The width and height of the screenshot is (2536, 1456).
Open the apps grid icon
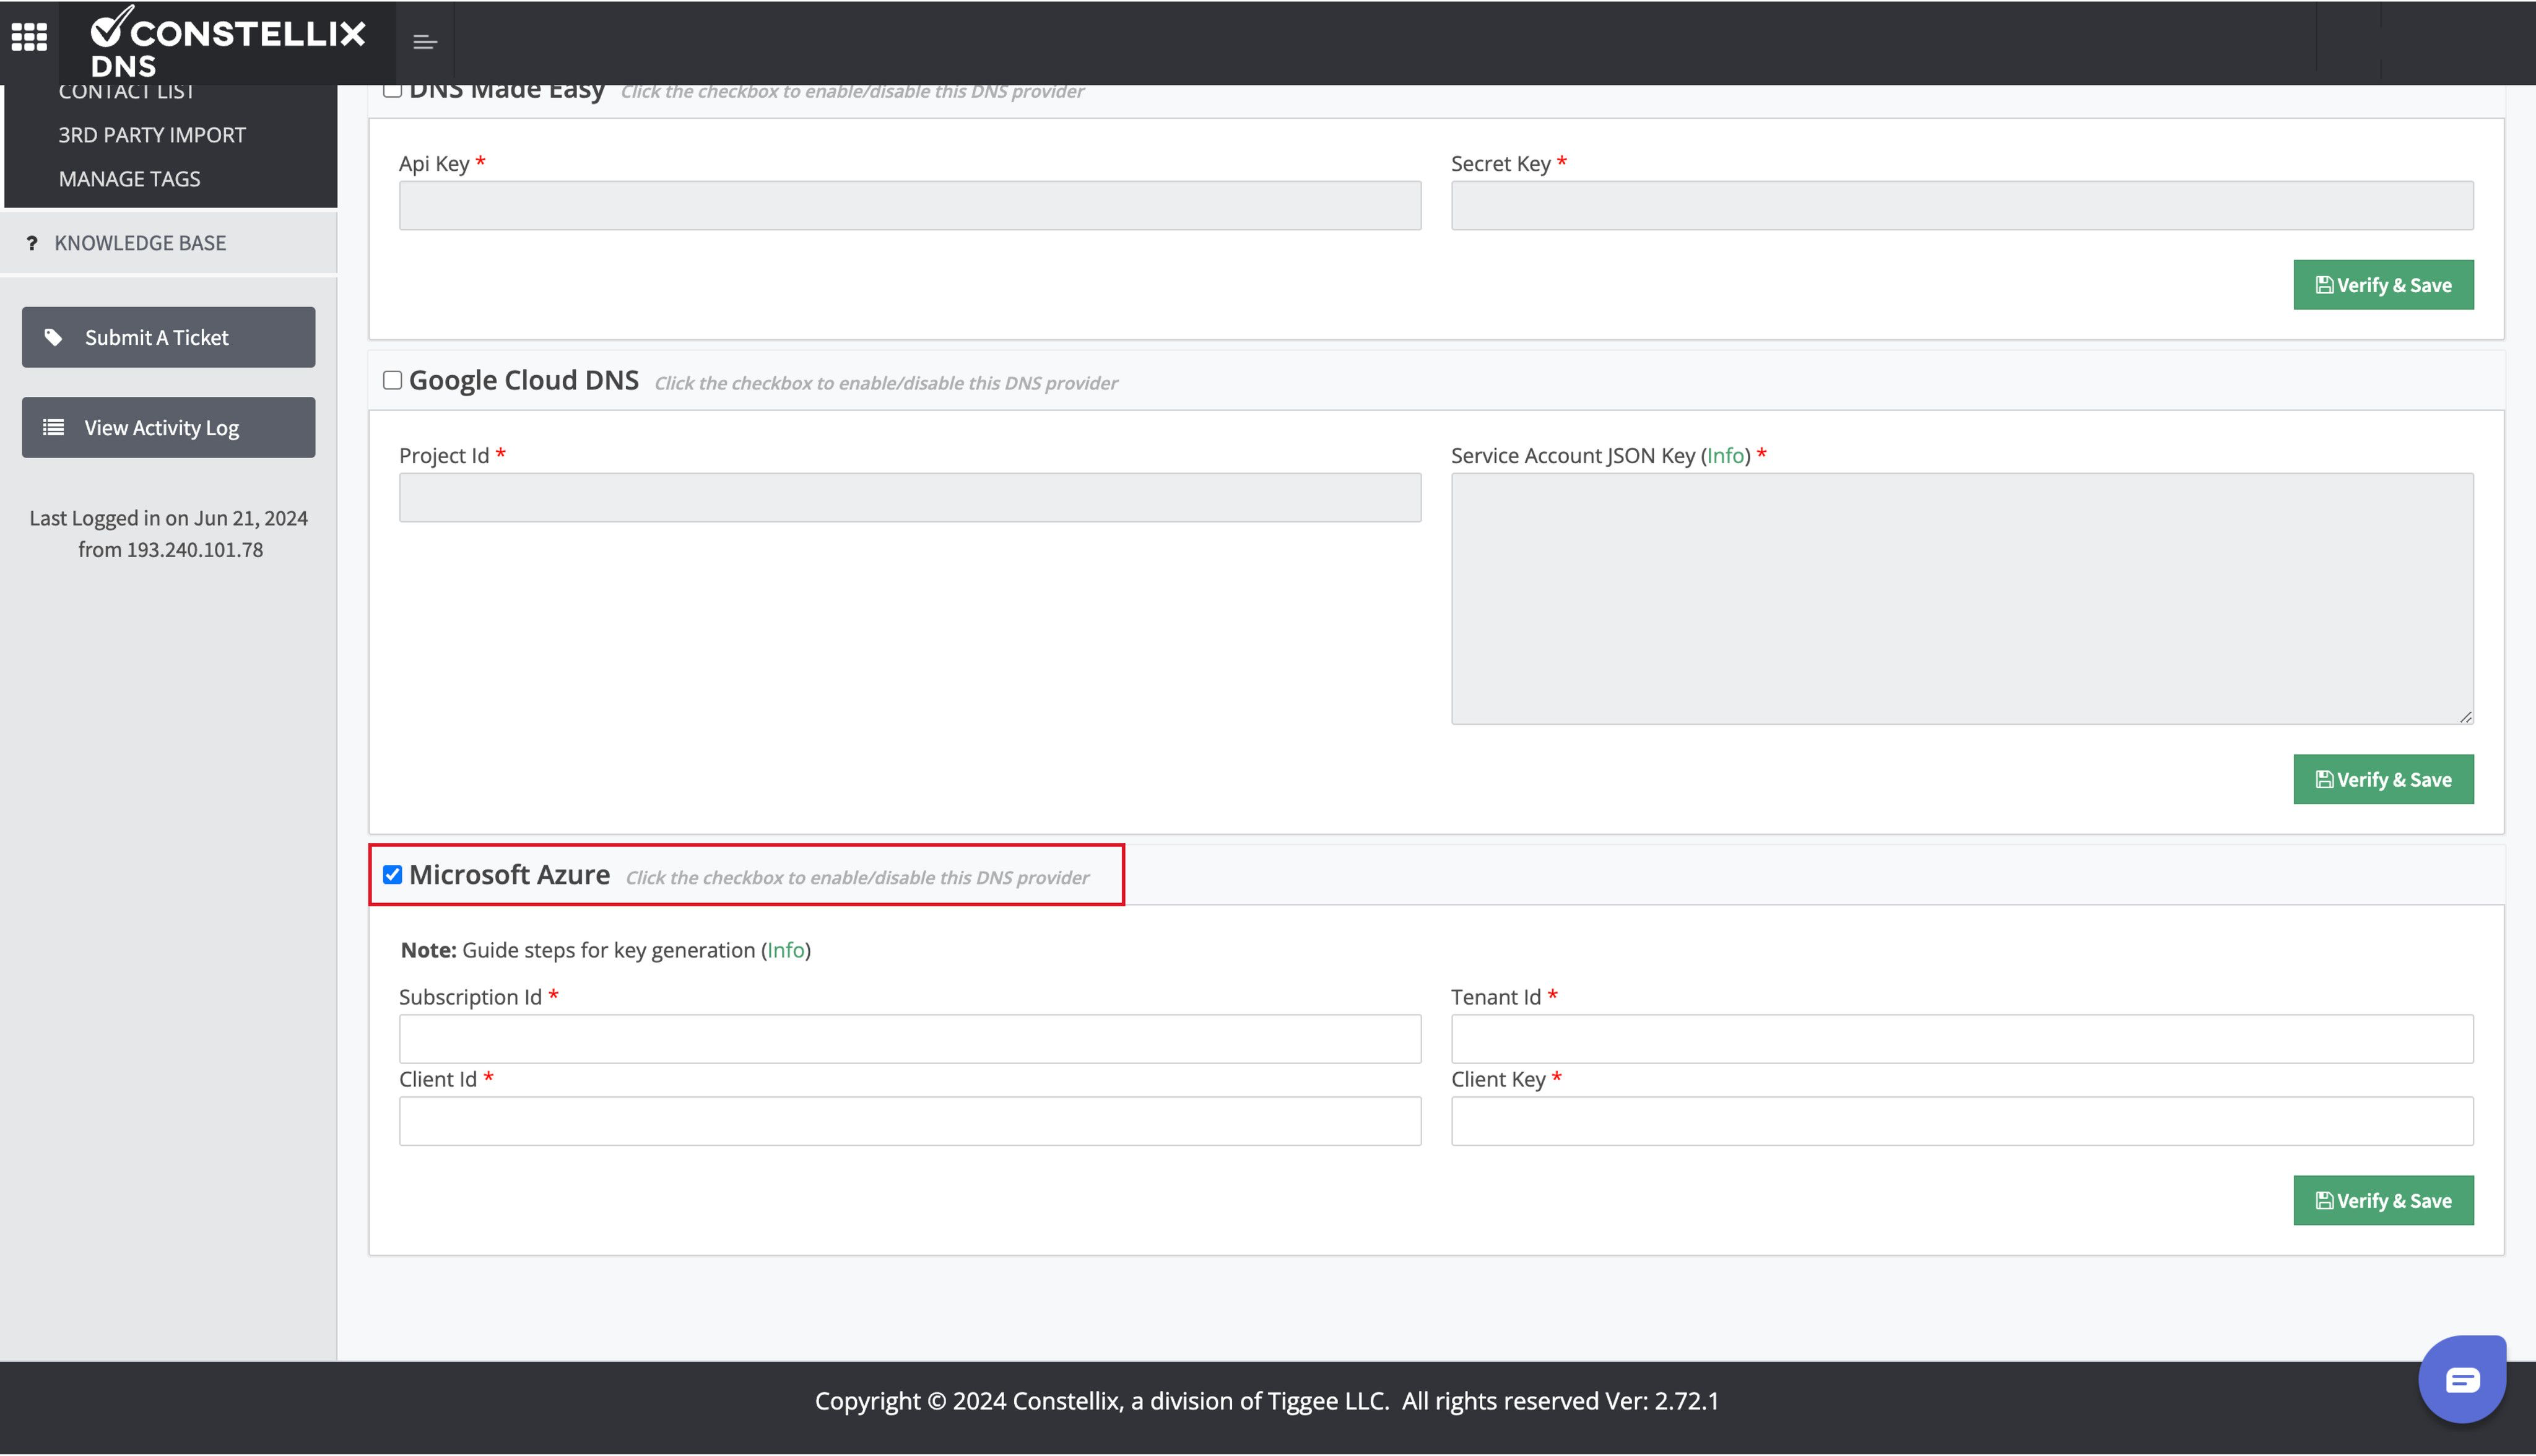(29, 37)
